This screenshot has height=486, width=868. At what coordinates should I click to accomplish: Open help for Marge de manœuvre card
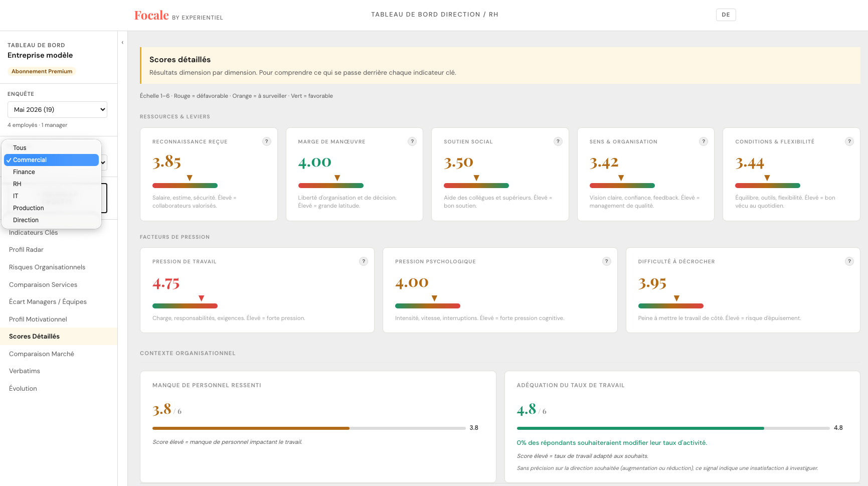coord(412,141)
